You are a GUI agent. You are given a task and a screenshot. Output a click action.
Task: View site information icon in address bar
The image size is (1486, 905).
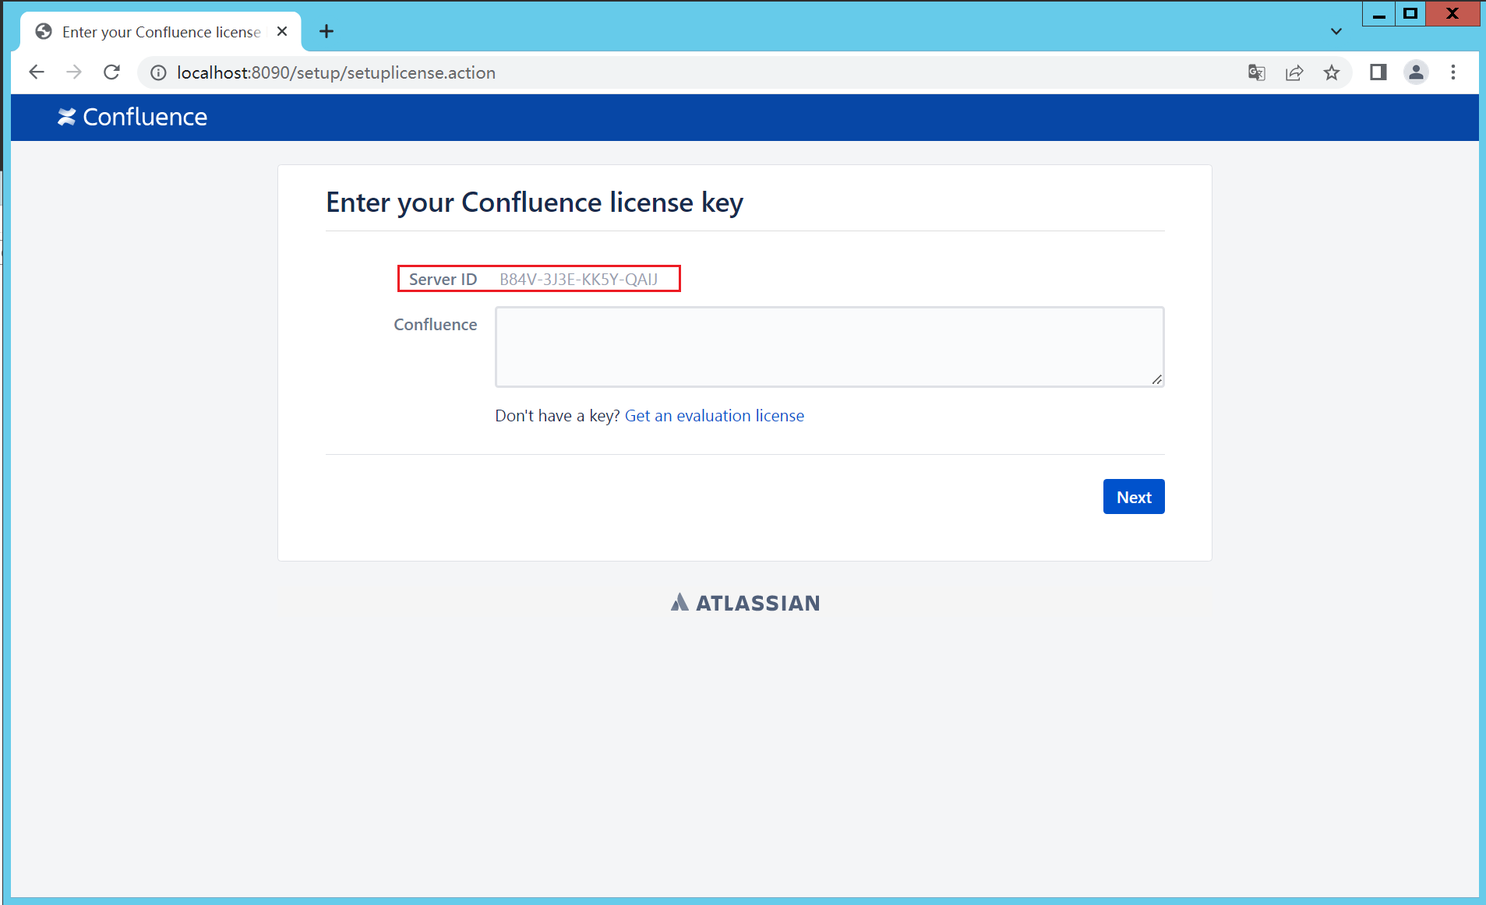click(158, 72)
